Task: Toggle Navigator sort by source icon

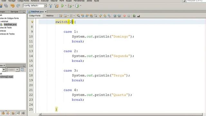Action: click(x=23, y=113)
